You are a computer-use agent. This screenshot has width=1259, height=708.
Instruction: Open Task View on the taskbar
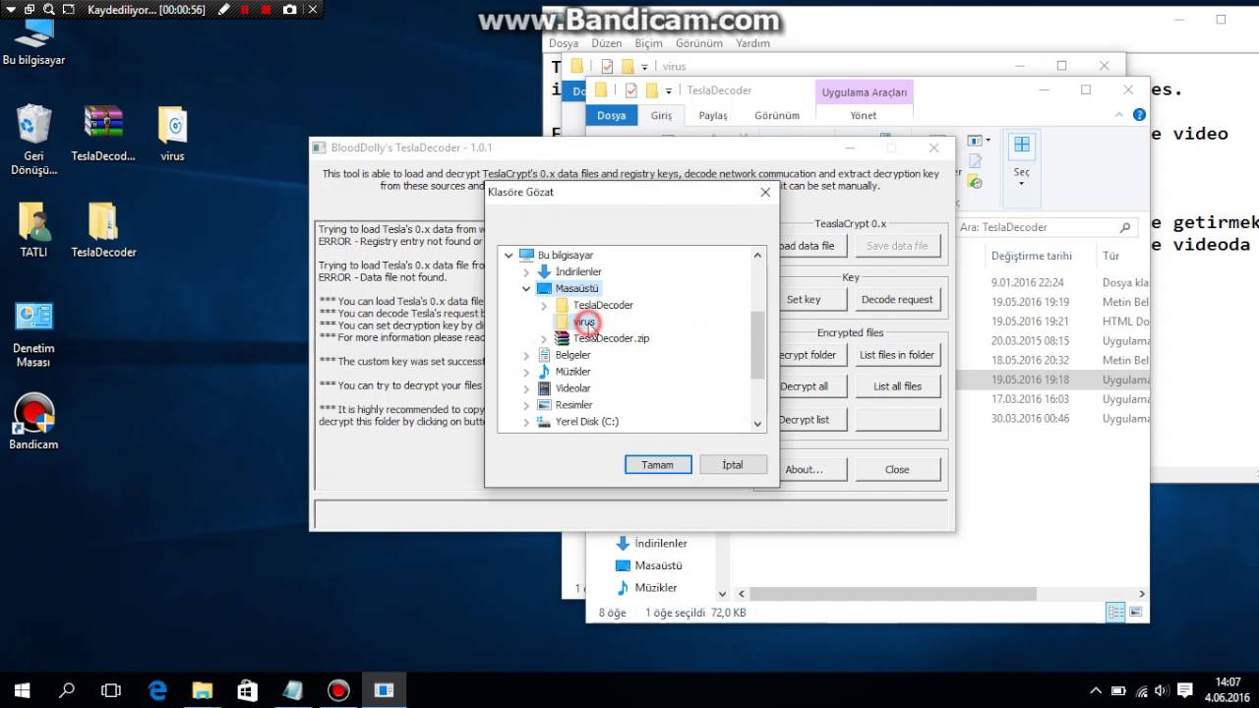pyautogui.click(x=111, y=689)
